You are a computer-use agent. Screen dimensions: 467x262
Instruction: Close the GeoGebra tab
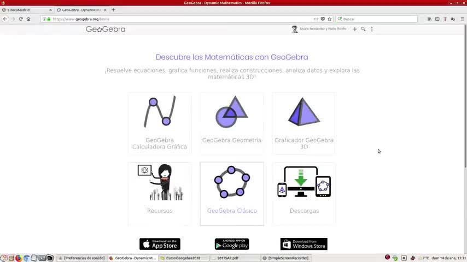click(x=105, y=10)
